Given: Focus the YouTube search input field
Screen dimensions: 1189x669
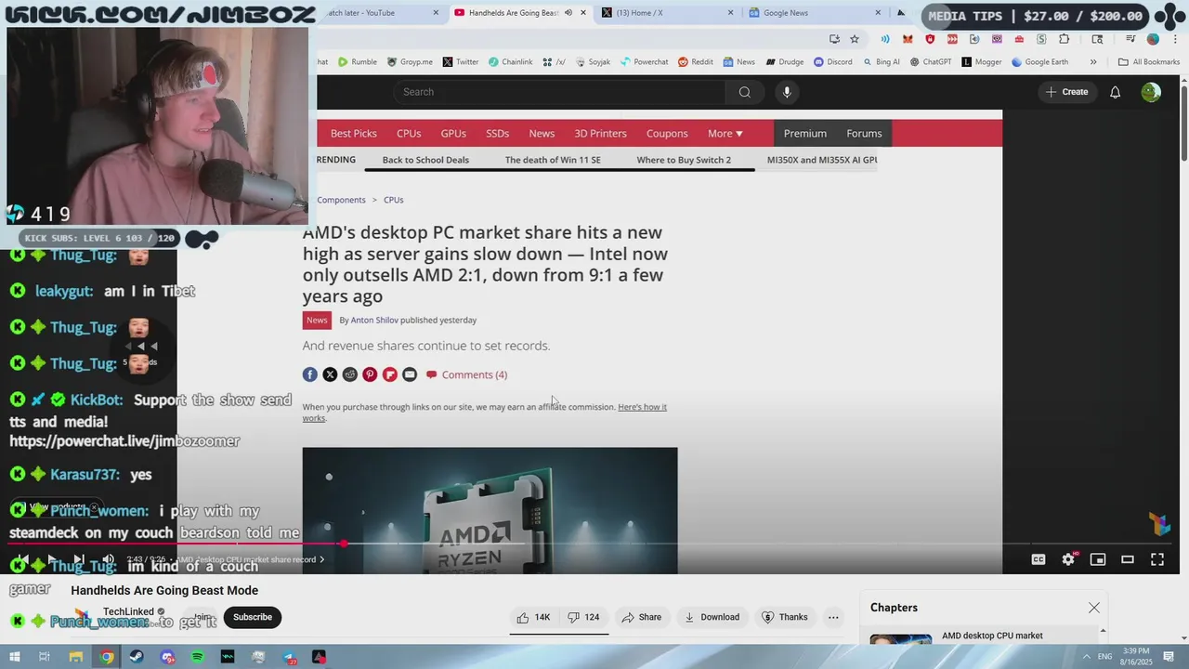Looking at the screenshot, I should pyautogui.click(x=559, y=92).
